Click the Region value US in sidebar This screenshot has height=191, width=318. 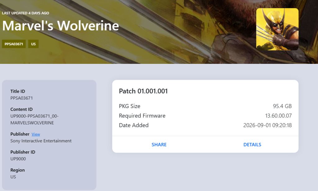click(x=13, y=177)
